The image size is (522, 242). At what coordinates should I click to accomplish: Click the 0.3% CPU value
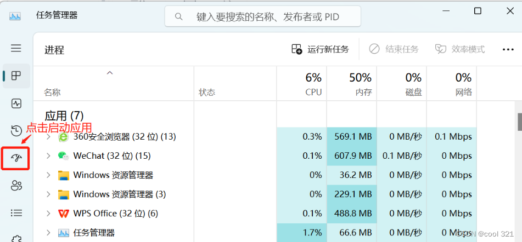pyautogui.click(x=312, y=136)
